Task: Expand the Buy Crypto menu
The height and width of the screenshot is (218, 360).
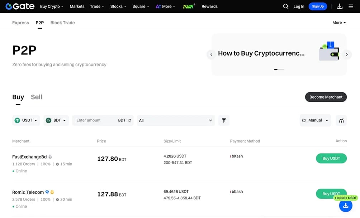Action: (x=52, y=6)
